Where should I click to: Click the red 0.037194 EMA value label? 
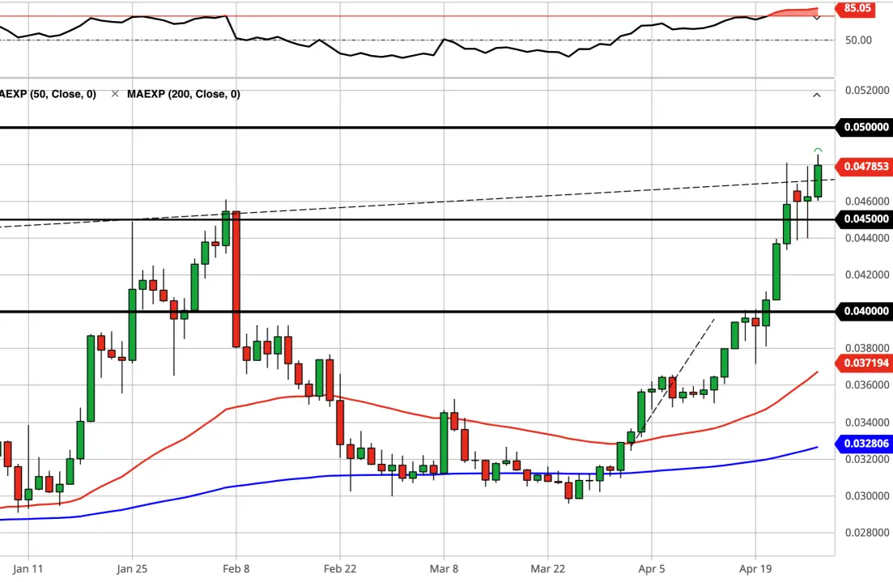click(x=864, y=363)
